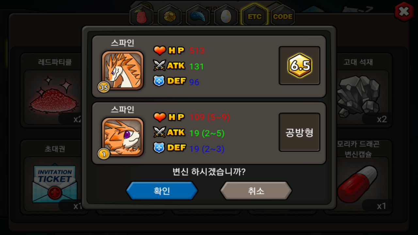Image resolution: width=418 pixels, height=235 pixels.
Task: Select the egg tab icon
Action: pyautogui.click(x=226, y=16)
